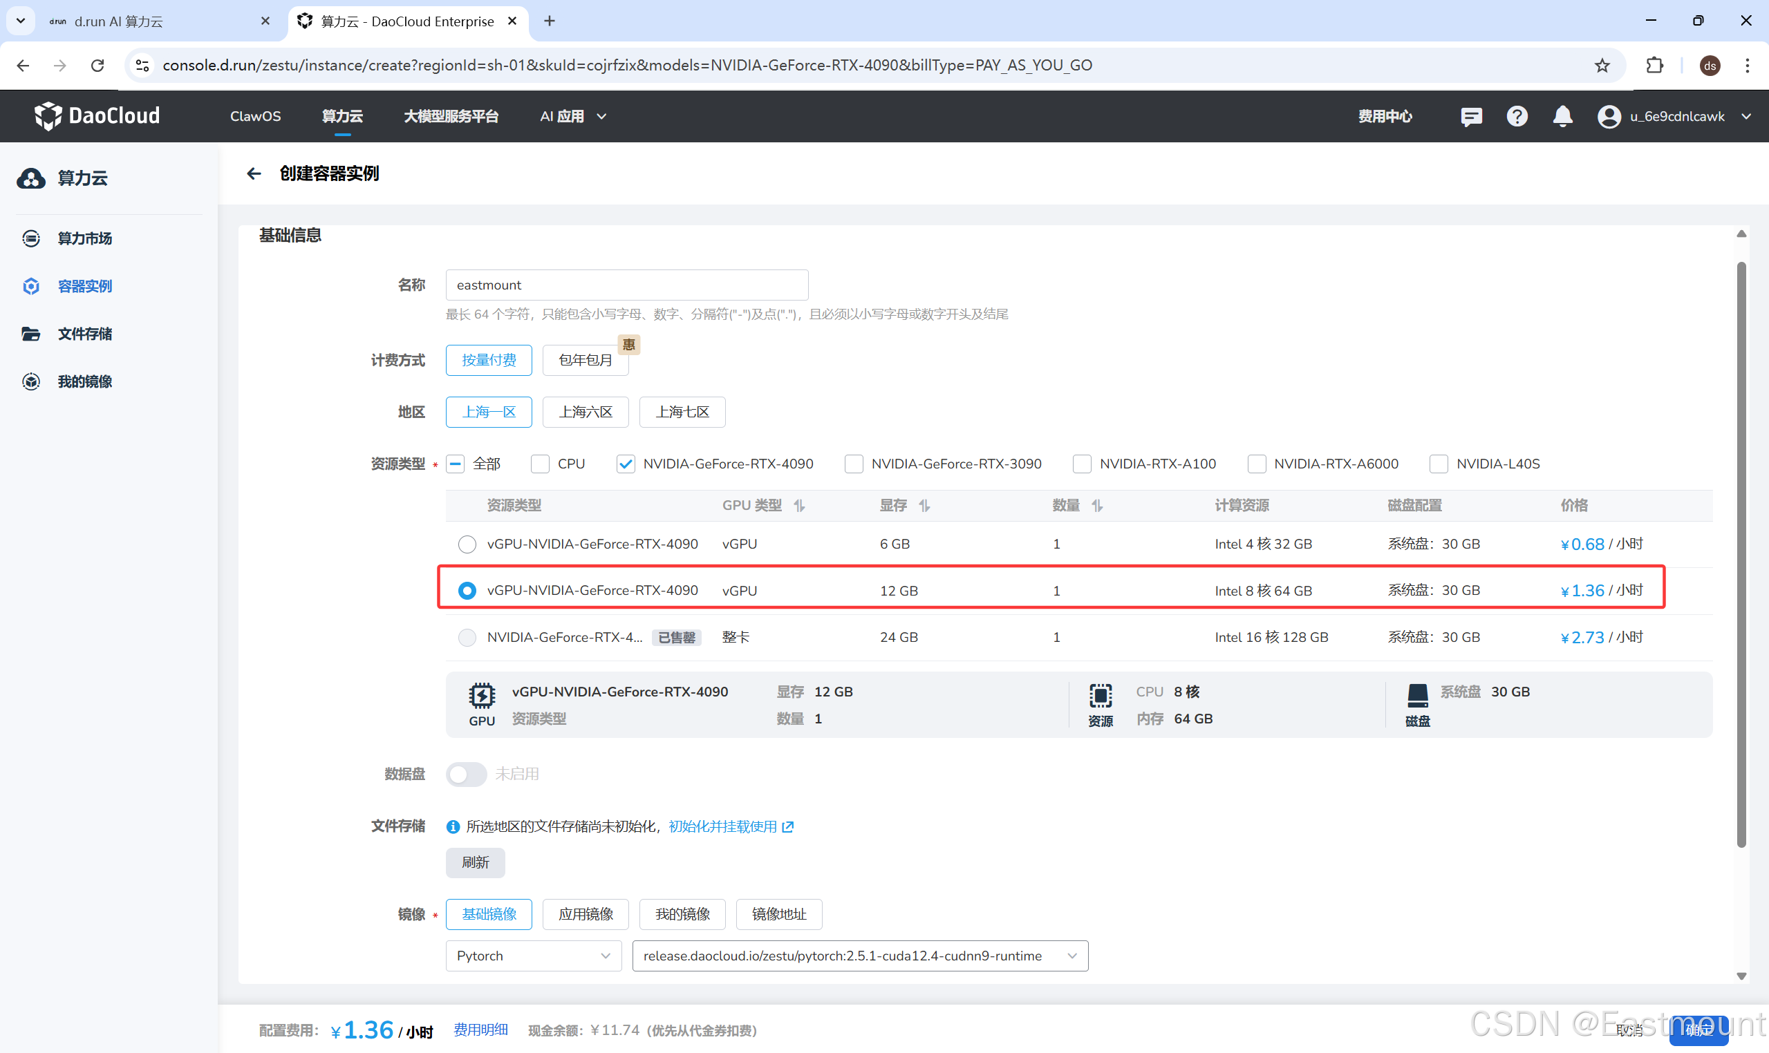Expand the AI 应用 menu
This screenshot has height=1053, width=1769.
click(x=573, y=116)
